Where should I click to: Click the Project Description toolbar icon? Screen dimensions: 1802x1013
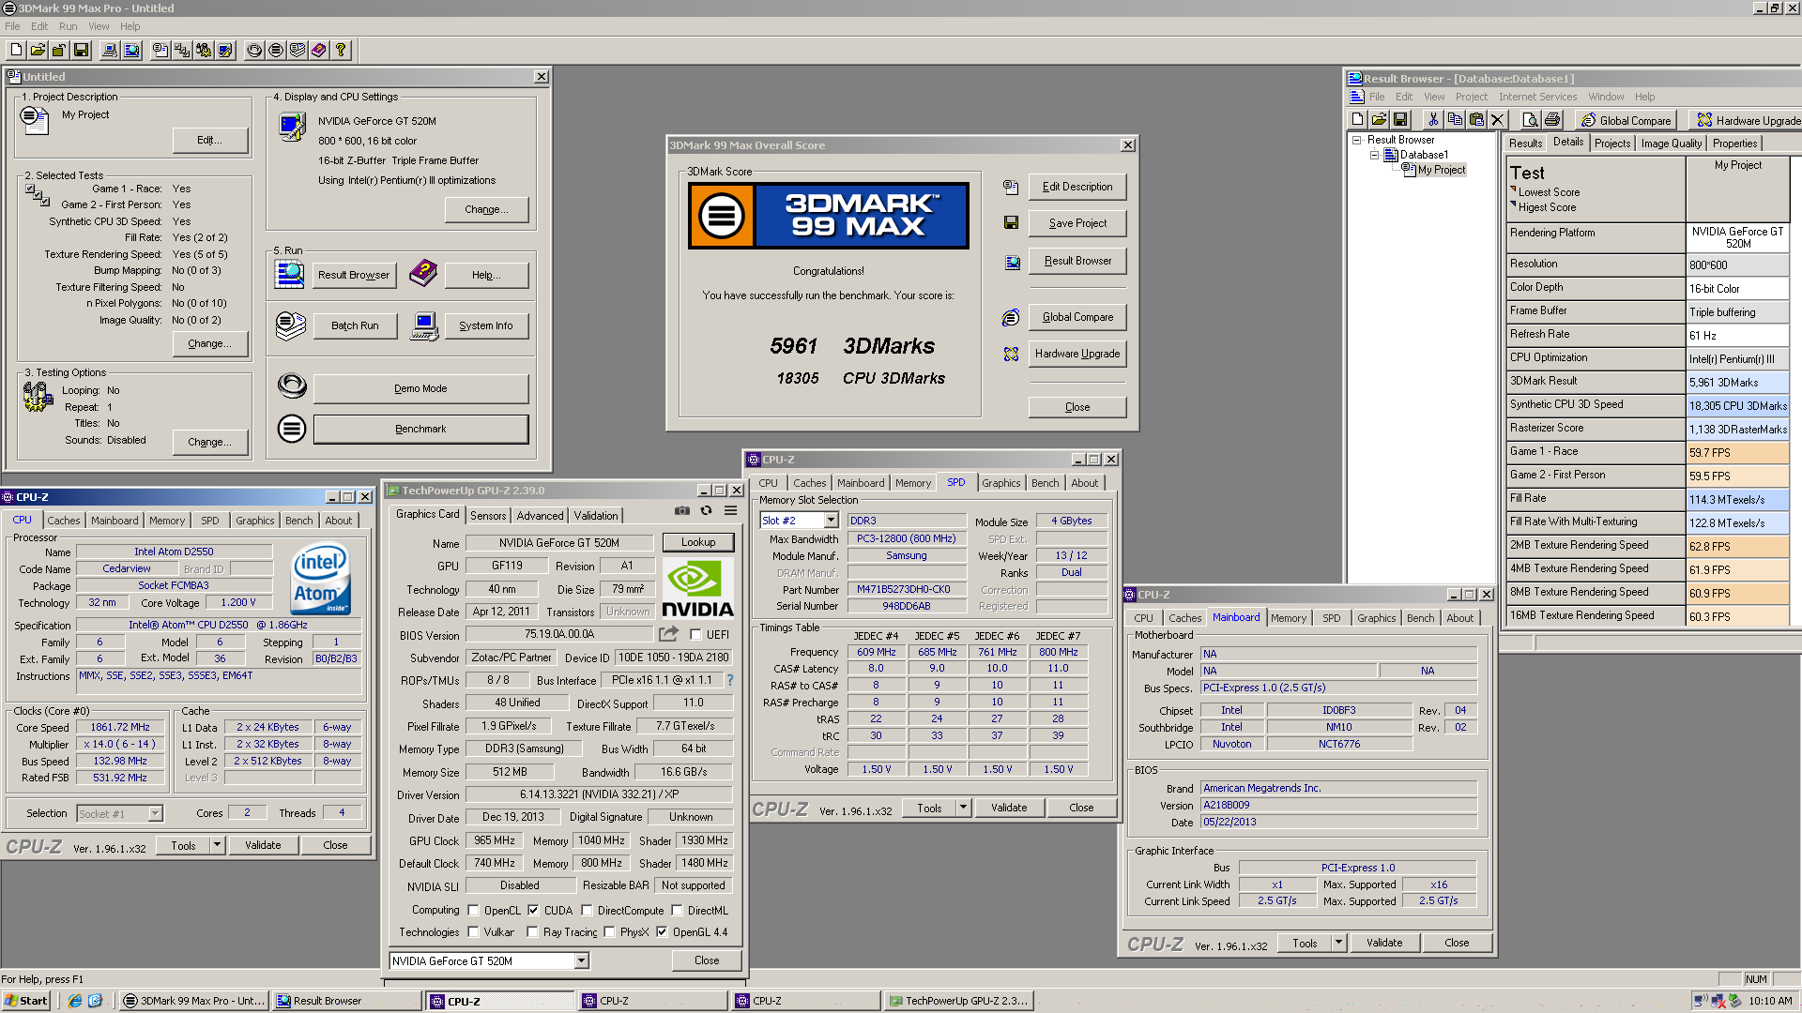(x=160, y=51)
